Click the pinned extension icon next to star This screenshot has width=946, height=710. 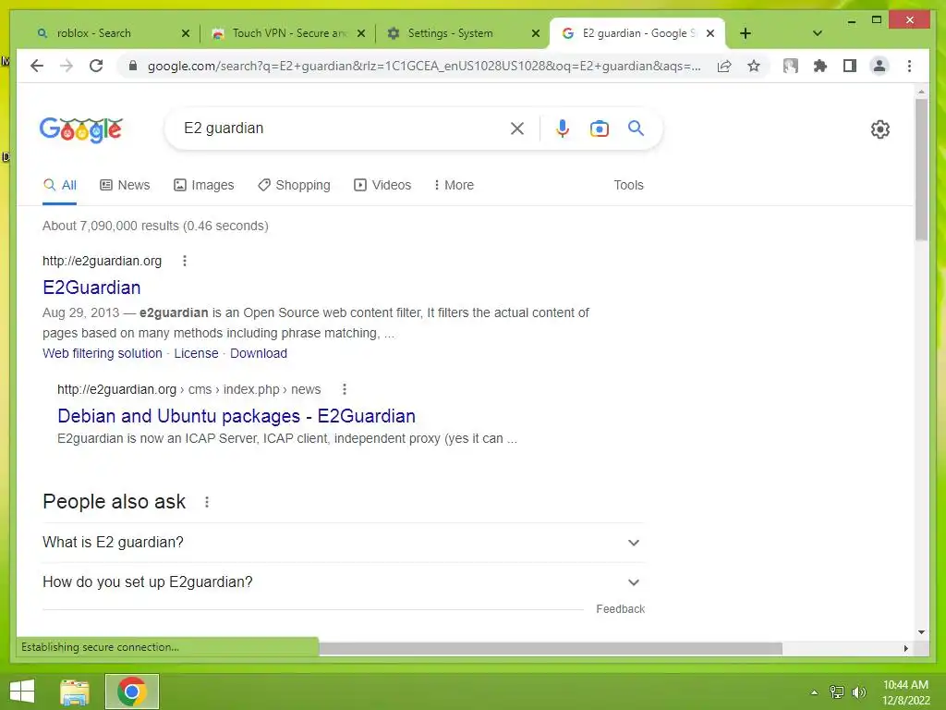point(791,66)
